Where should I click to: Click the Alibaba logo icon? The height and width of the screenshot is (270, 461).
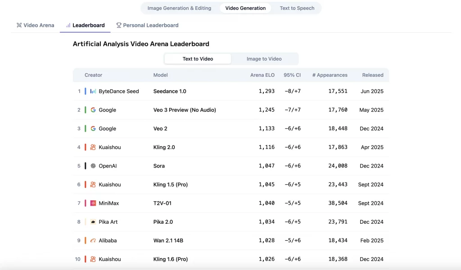pyautogui.click(x=93, y=241)
